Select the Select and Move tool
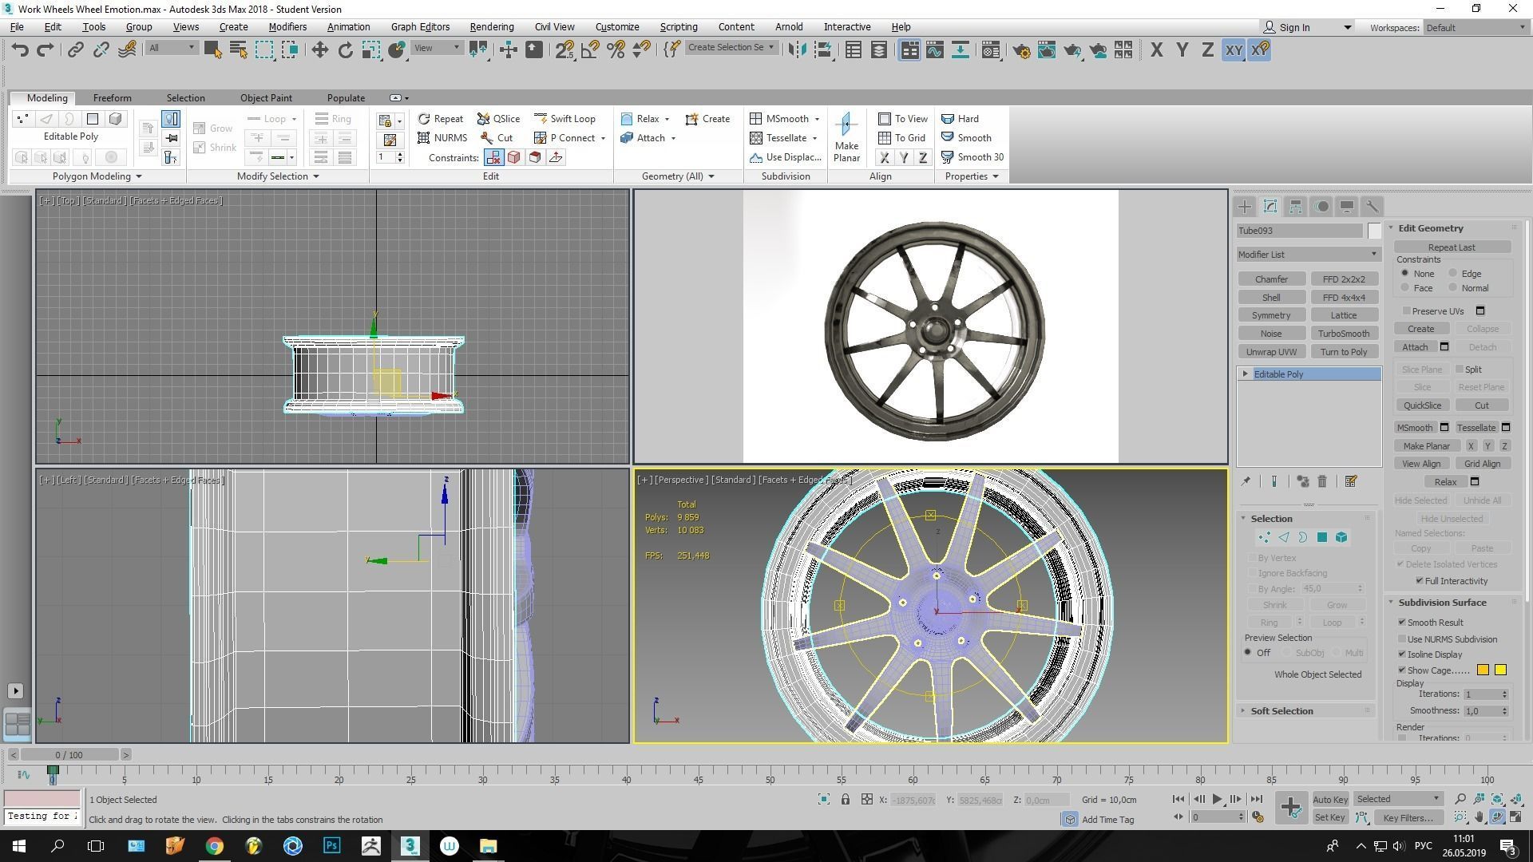 tap(319, 49)
